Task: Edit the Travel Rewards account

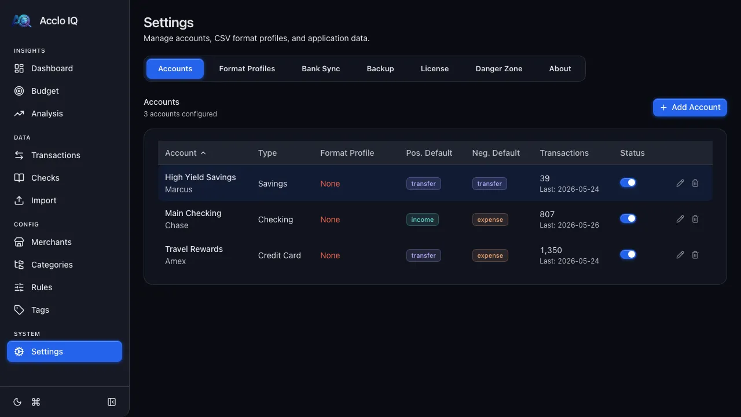Action: (680, 255)
